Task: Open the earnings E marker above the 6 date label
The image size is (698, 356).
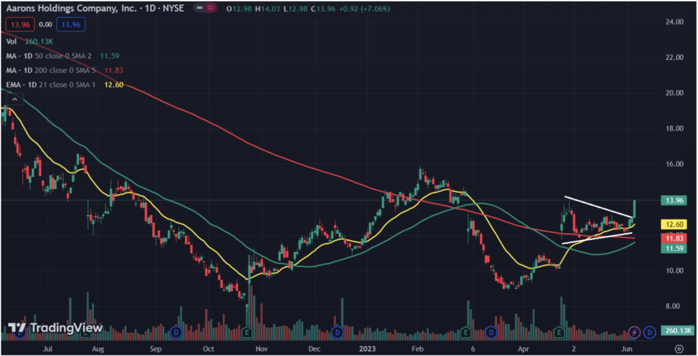Action: pyautogui.click(x=465, y=332)
